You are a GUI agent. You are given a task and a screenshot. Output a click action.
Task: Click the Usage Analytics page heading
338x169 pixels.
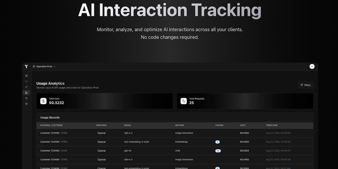coord(50,83)
